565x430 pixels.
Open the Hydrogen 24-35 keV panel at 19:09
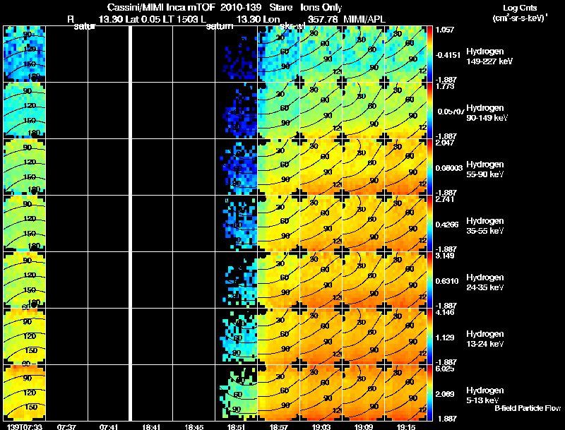pyautogui.click(x=364, y=280)
